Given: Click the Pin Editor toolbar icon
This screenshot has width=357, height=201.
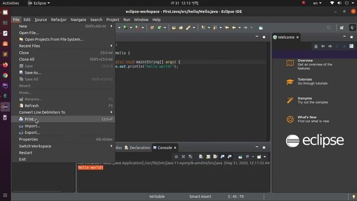Looking at the screenshot, I should pyautogui.click(x=261, y=28).
